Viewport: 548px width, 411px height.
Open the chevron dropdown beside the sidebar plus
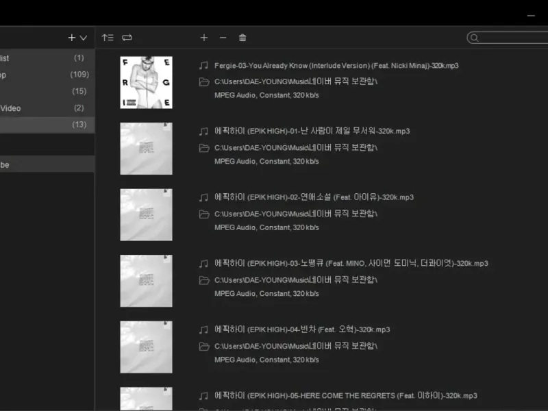click(84, 38)
